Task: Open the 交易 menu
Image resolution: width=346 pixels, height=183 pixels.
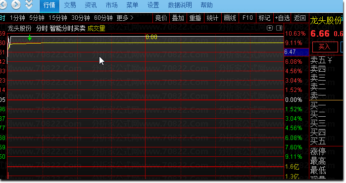Action: tap(70, 5)
